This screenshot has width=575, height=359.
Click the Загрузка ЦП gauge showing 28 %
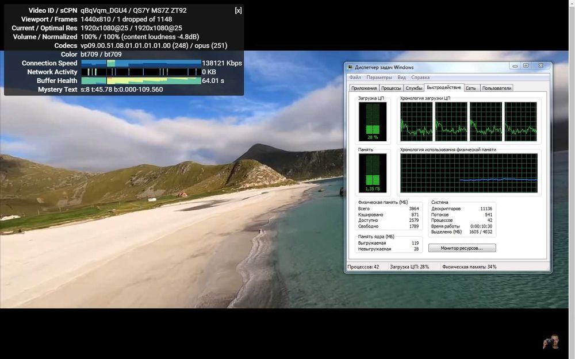pyautogui.click(x=373, y=121)
